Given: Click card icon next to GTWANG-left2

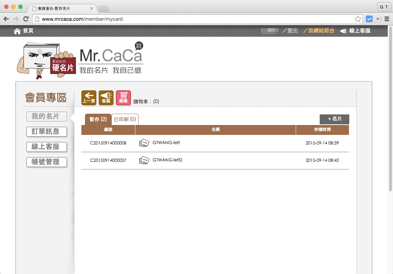Looking at the screenshot, I should point(144,160).
